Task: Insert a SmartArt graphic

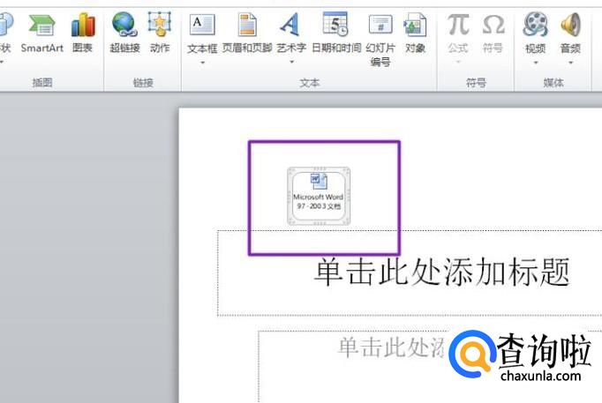Action: pos(41,34)
